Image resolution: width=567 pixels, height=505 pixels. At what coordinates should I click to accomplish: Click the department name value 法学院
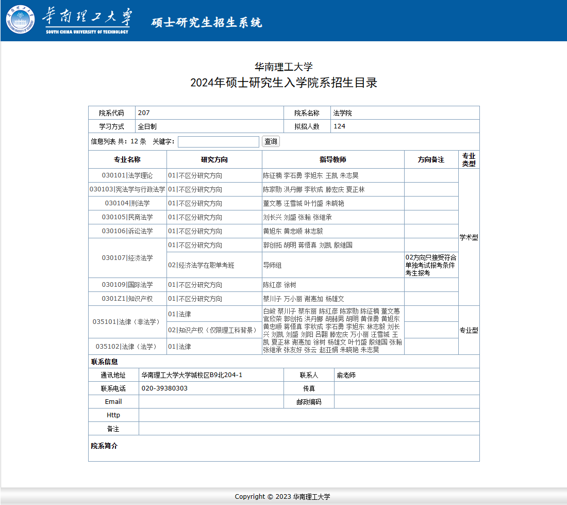(x=342, y=113)
